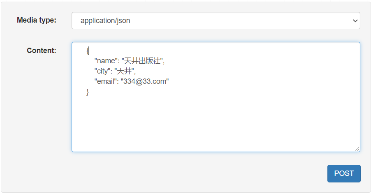Click the closing brace in the JSON
The height and width of the screenshot is (196, 371).
pyautogui.click(x=88, y=92)
